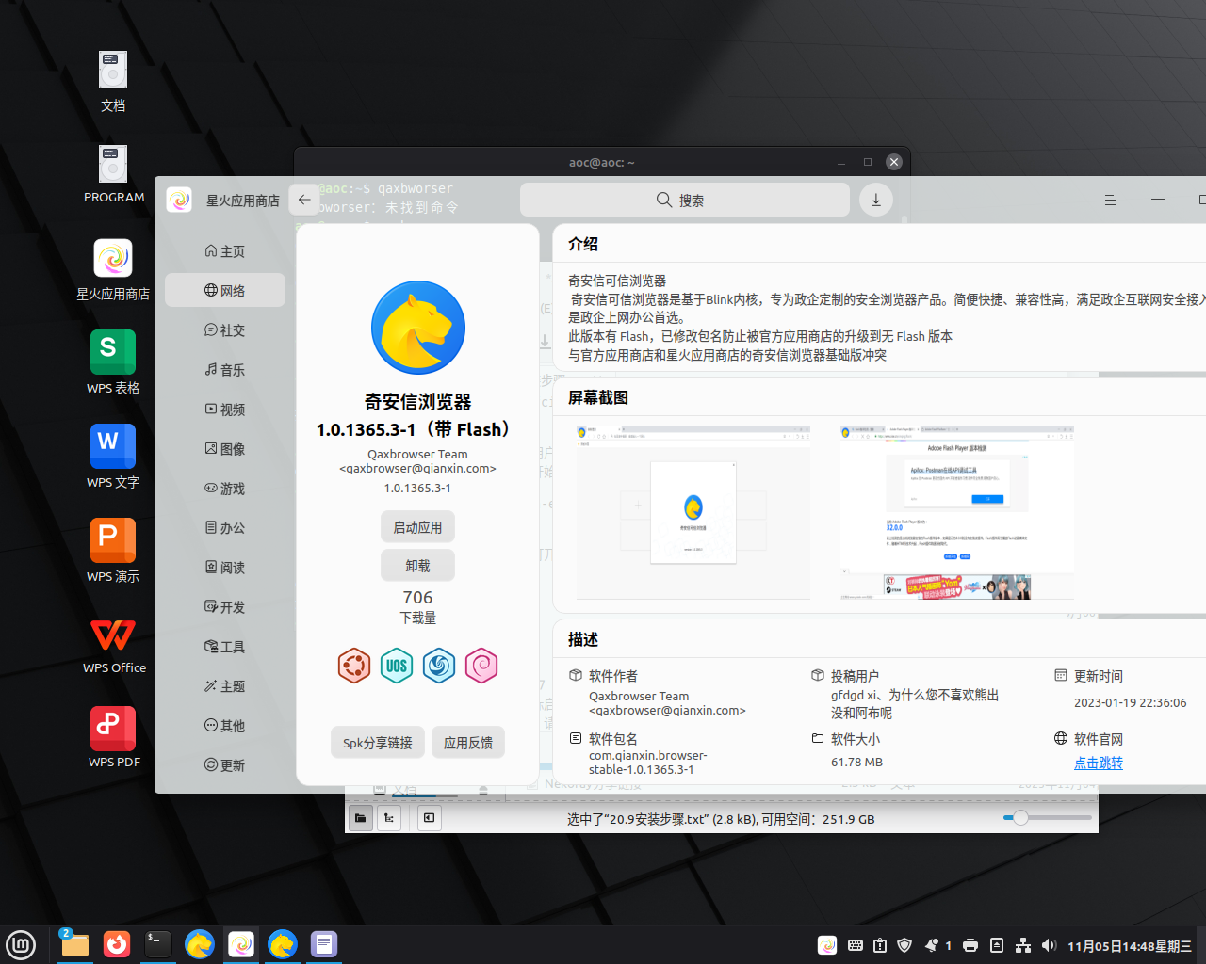Open the Linux Mint start menu
This screenshot has width=1206, height=964.
[21, 944]
